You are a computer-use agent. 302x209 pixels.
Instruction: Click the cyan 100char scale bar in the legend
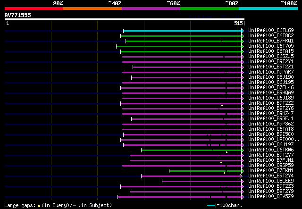(x=211, y=206)
